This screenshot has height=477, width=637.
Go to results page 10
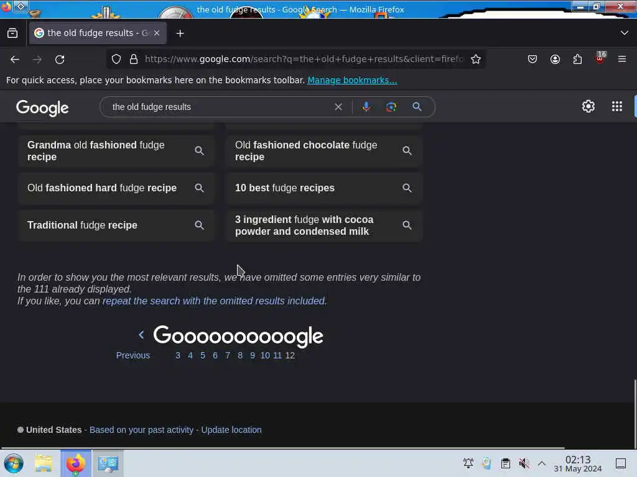click(265, 355)
